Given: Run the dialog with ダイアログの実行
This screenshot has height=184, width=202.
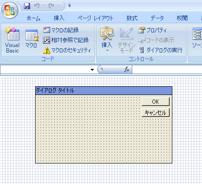Looking at the screenshot, I should (161, 50).
